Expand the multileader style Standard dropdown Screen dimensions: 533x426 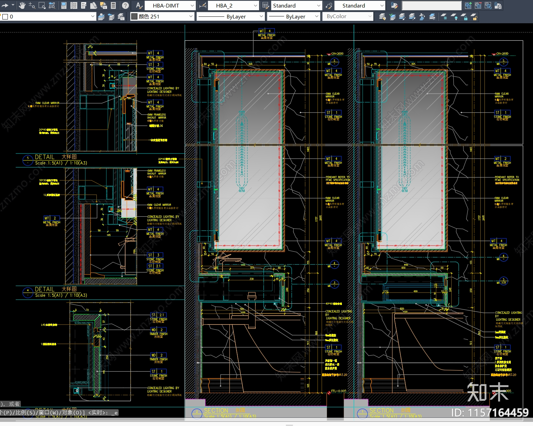pos(382,5)
